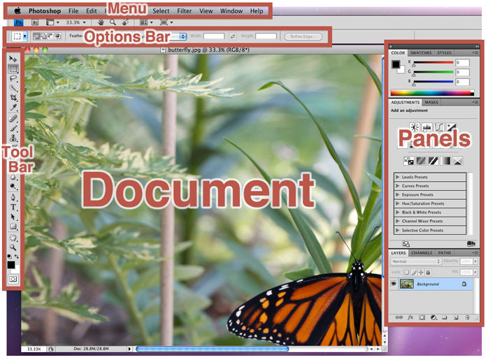This screenshot has height=362, width=488.
Task: Click the layer style fx icon
Action: coord(410,317)
